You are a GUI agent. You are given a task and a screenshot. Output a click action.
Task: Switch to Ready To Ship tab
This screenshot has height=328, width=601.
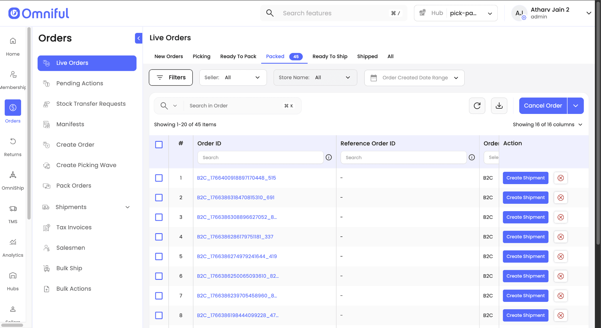click(x=330, y=56)
